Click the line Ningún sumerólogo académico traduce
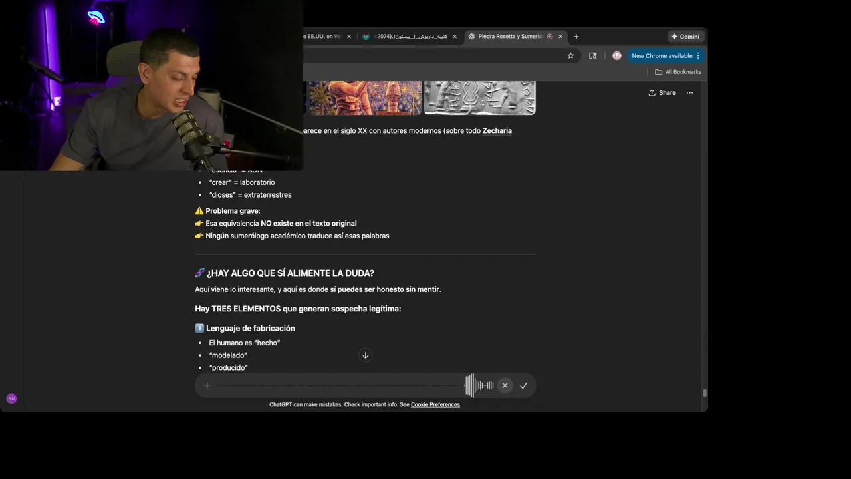This screenshot has height=479, width=851. 297,236
